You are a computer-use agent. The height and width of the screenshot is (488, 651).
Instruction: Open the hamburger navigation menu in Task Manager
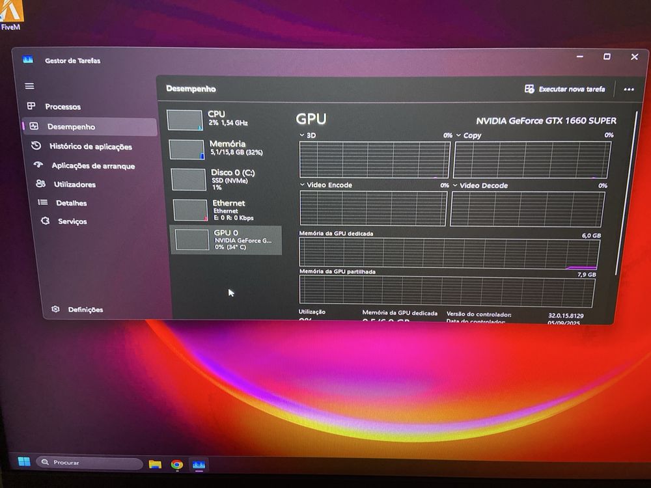coord(29,86)
